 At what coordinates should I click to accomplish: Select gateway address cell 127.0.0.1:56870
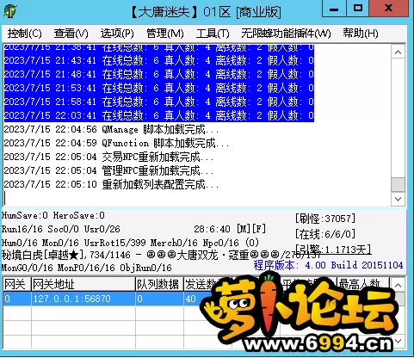pos(83,299)
